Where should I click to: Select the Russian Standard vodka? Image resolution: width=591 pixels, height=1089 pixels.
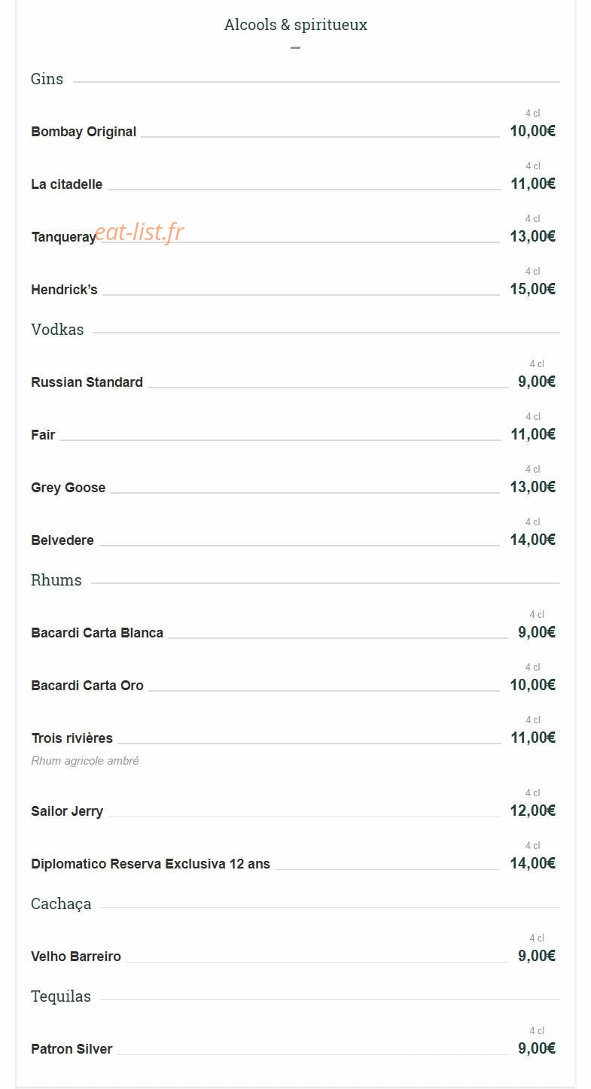(x=87, y=382)
